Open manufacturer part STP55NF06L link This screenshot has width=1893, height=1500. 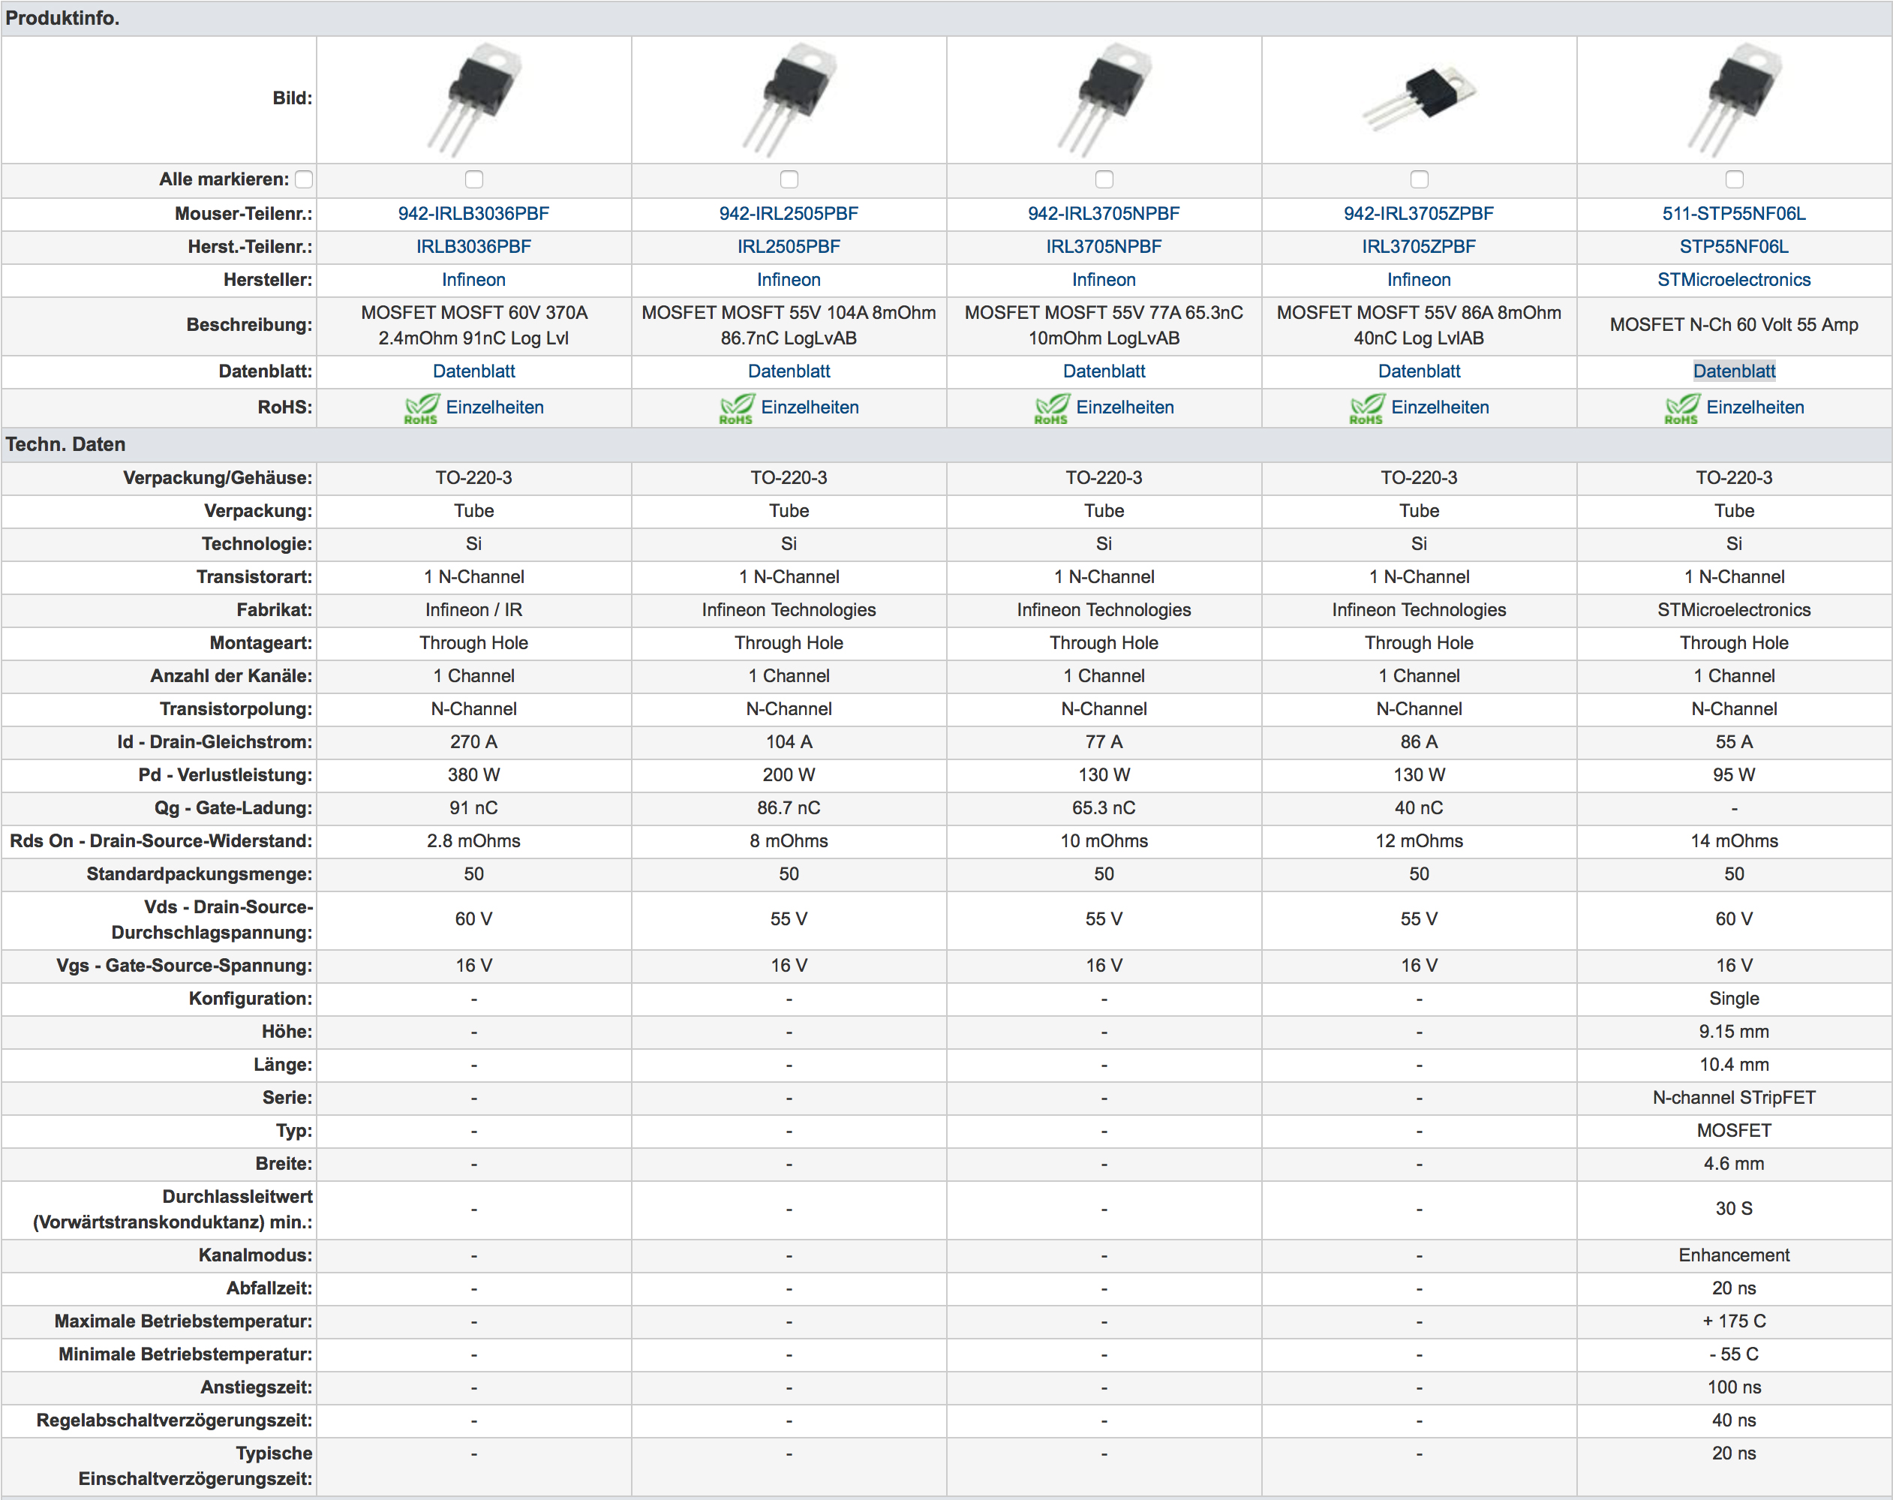pos(1735,247)
